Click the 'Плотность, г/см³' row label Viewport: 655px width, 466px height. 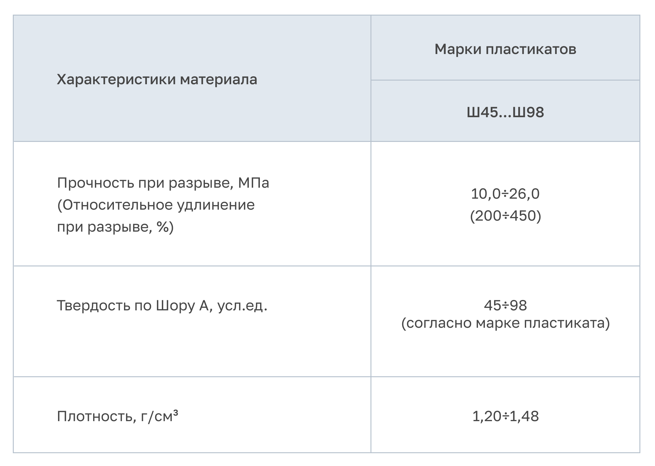118,416
